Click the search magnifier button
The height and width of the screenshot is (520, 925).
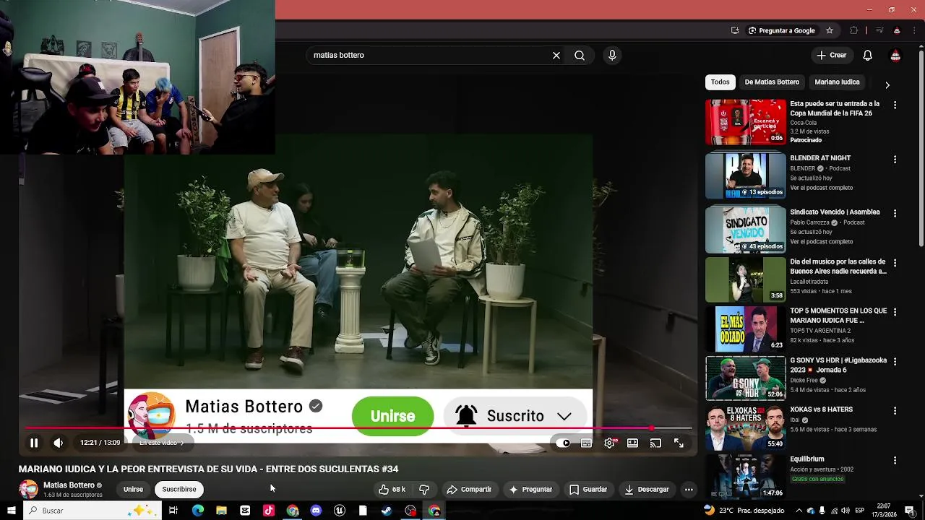[580, 55]
